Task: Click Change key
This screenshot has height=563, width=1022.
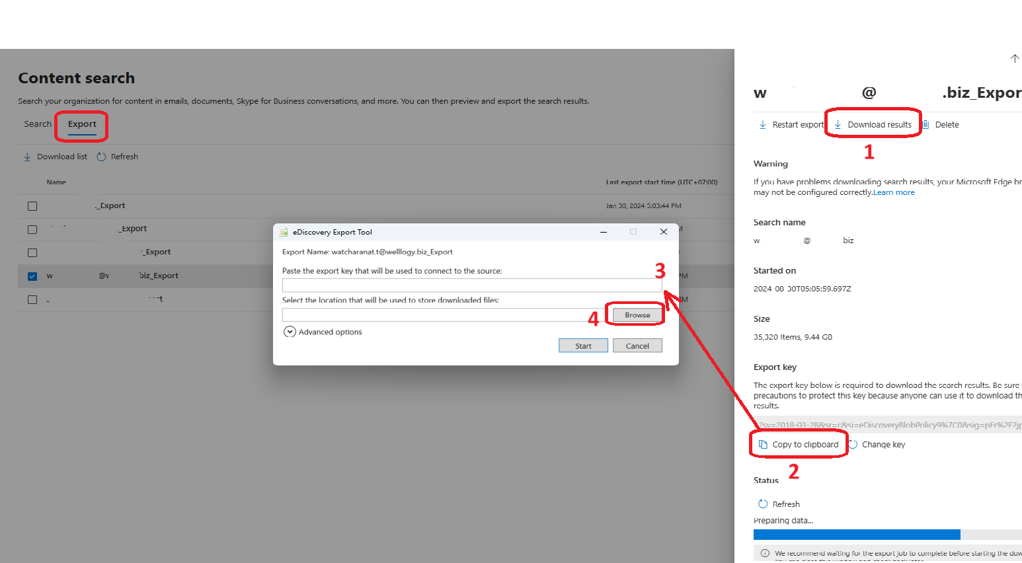Action: 877,445
